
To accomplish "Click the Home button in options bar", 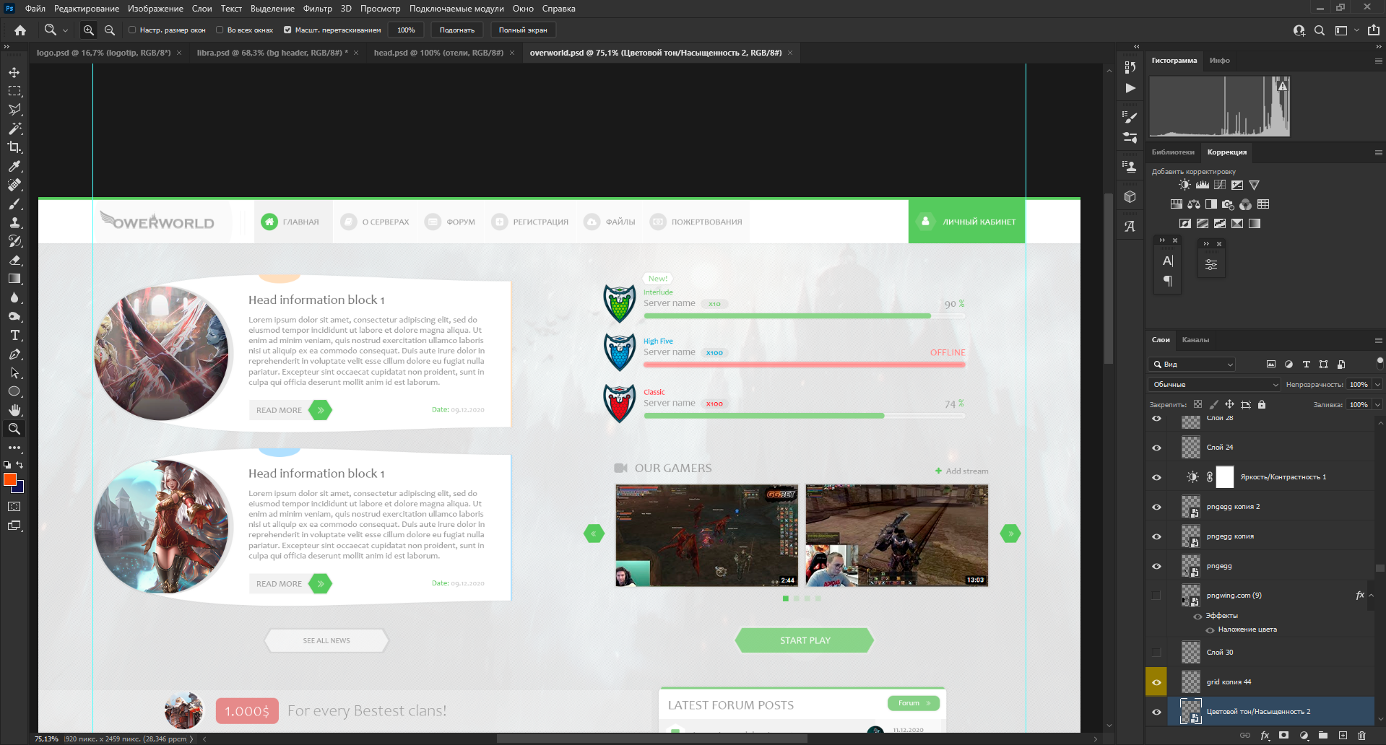I will [20, 30].
